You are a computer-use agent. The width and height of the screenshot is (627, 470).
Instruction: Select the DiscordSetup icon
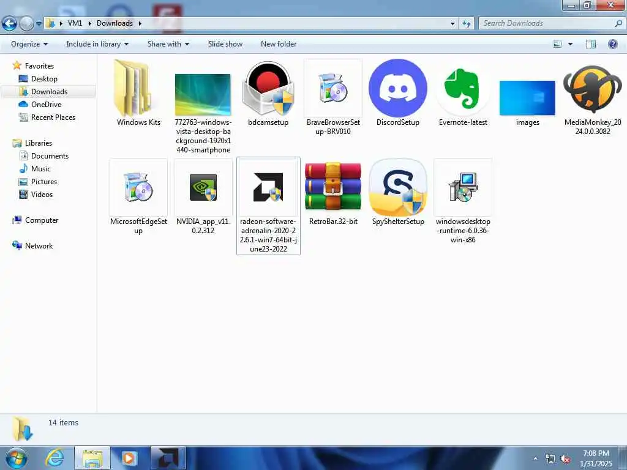coord(398,88)
